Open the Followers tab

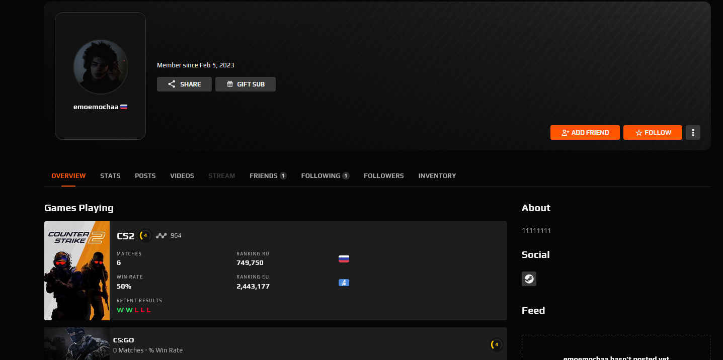pos(384,175)
